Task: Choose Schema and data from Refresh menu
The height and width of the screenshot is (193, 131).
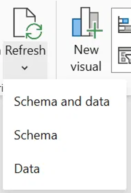Action: coord(62,102)
